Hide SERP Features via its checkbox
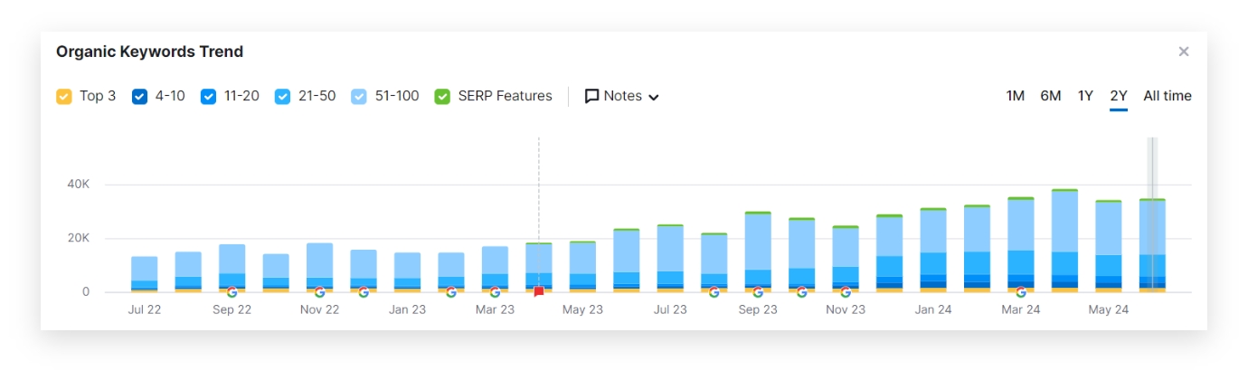This screenshot has height=380, width=1248. click(442, 96)
